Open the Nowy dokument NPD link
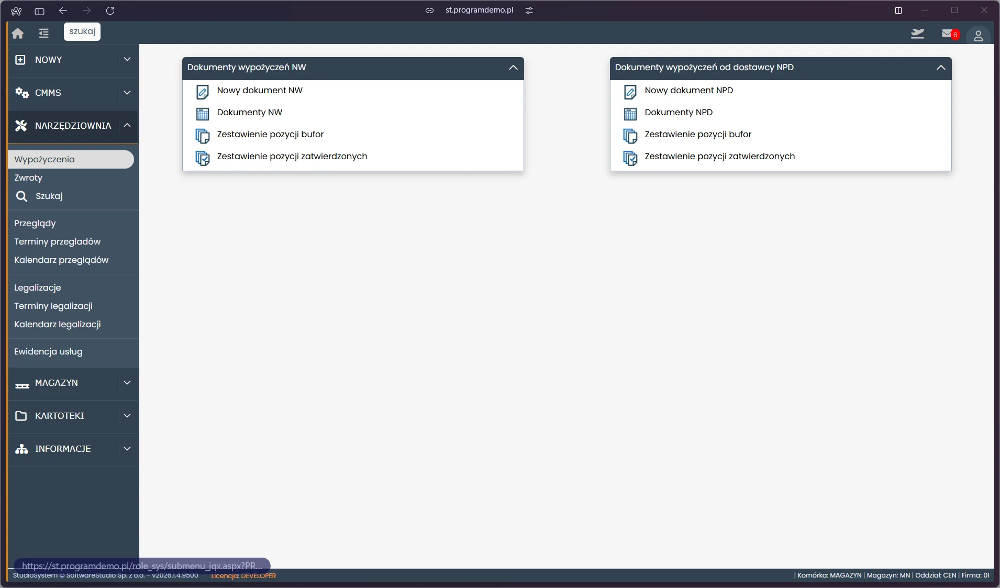1000x588 pixels. [x=689, y=90]
